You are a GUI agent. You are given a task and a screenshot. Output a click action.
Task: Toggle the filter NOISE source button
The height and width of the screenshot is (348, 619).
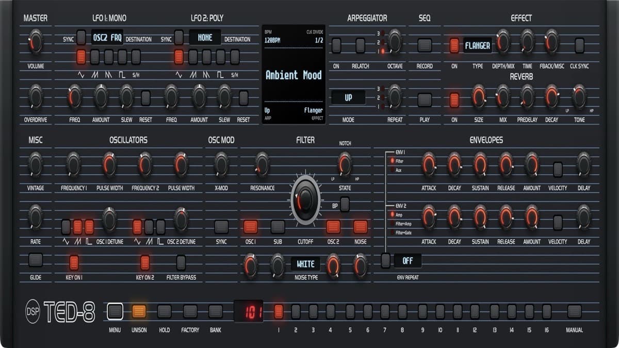(361, 227)
